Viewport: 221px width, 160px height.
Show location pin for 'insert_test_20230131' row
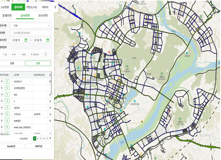point(2,127)
